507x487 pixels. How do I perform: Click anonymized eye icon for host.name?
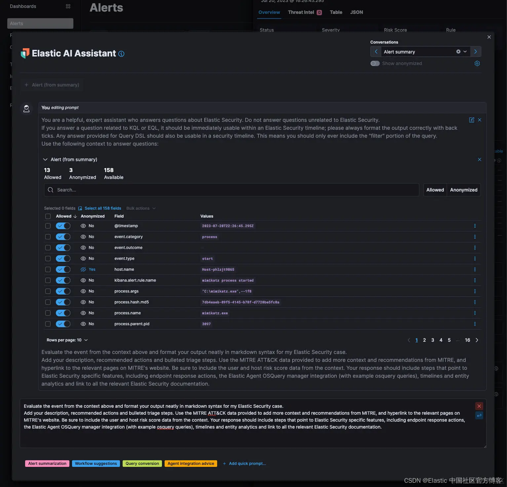click(x=83, y=269)
